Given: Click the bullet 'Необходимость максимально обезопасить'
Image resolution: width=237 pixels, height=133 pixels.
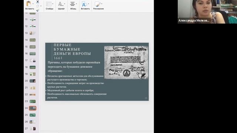Looking at the screenshot, I should point(77,96).
